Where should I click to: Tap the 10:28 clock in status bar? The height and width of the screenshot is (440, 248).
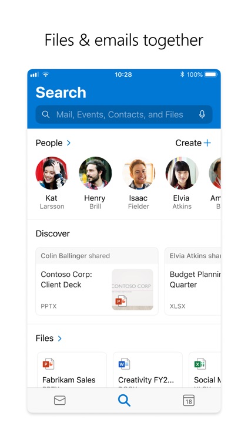123,75
